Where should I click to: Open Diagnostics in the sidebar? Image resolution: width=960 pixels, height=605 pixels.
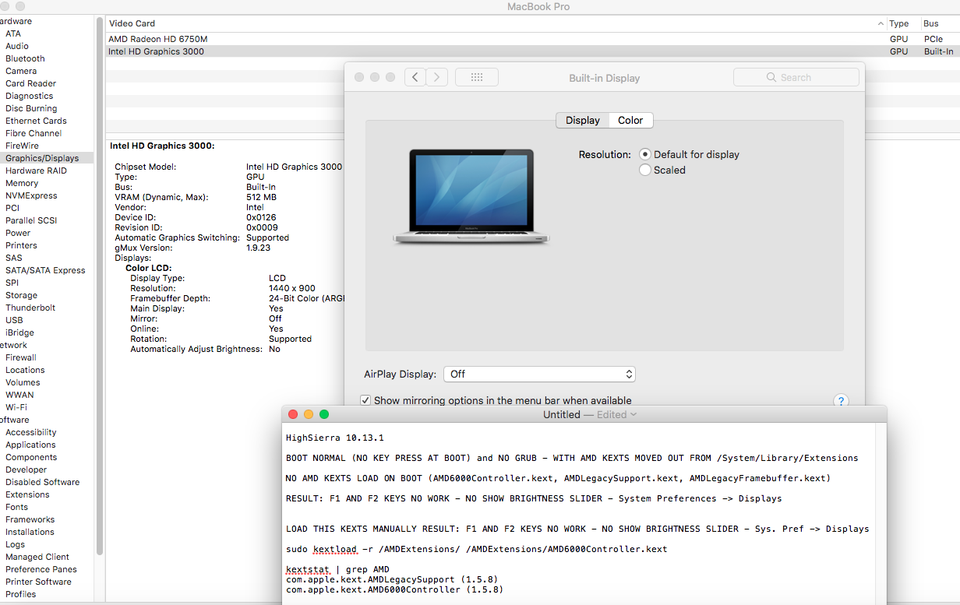30,96
